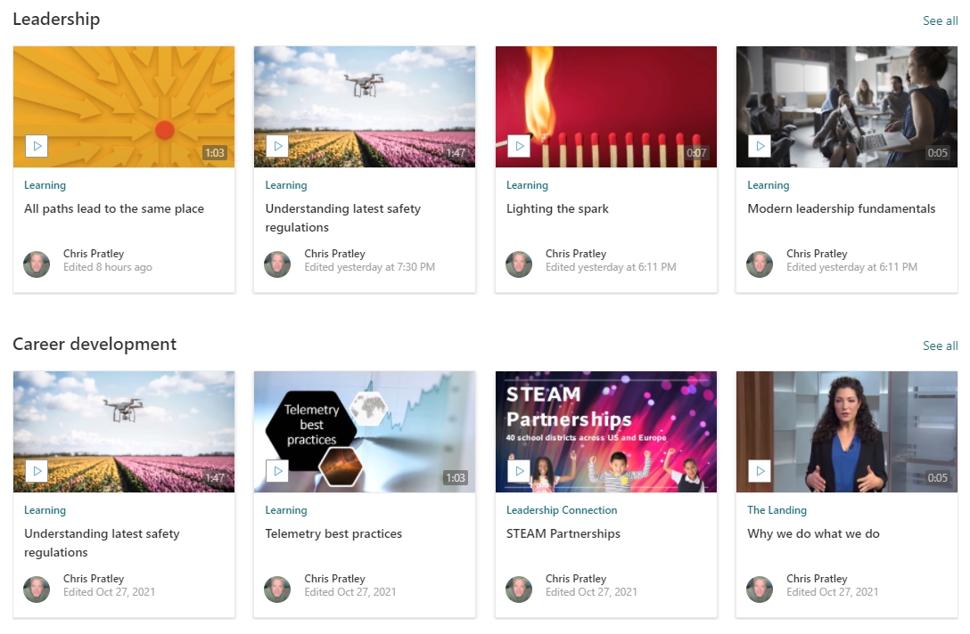Click the play icon on Modern leadership fundamentals
The width and height of the screenshot is (970, 634).
[x=760, y=146]
